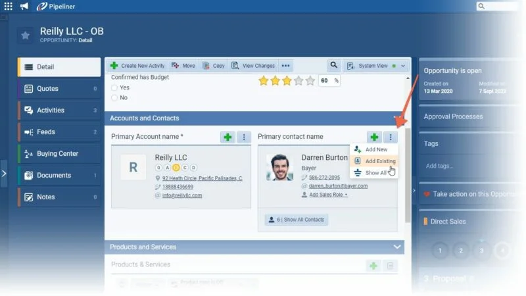This screenshot has width=526, height=296.
Task: Open the Buying Center tab
Action: tap(59, 154)
